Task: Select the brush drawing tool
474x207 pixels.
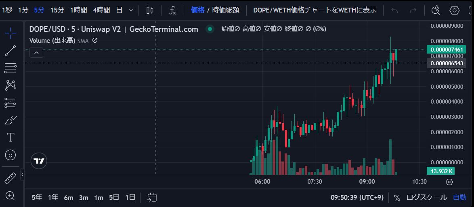Action: (x=10, y=120)
